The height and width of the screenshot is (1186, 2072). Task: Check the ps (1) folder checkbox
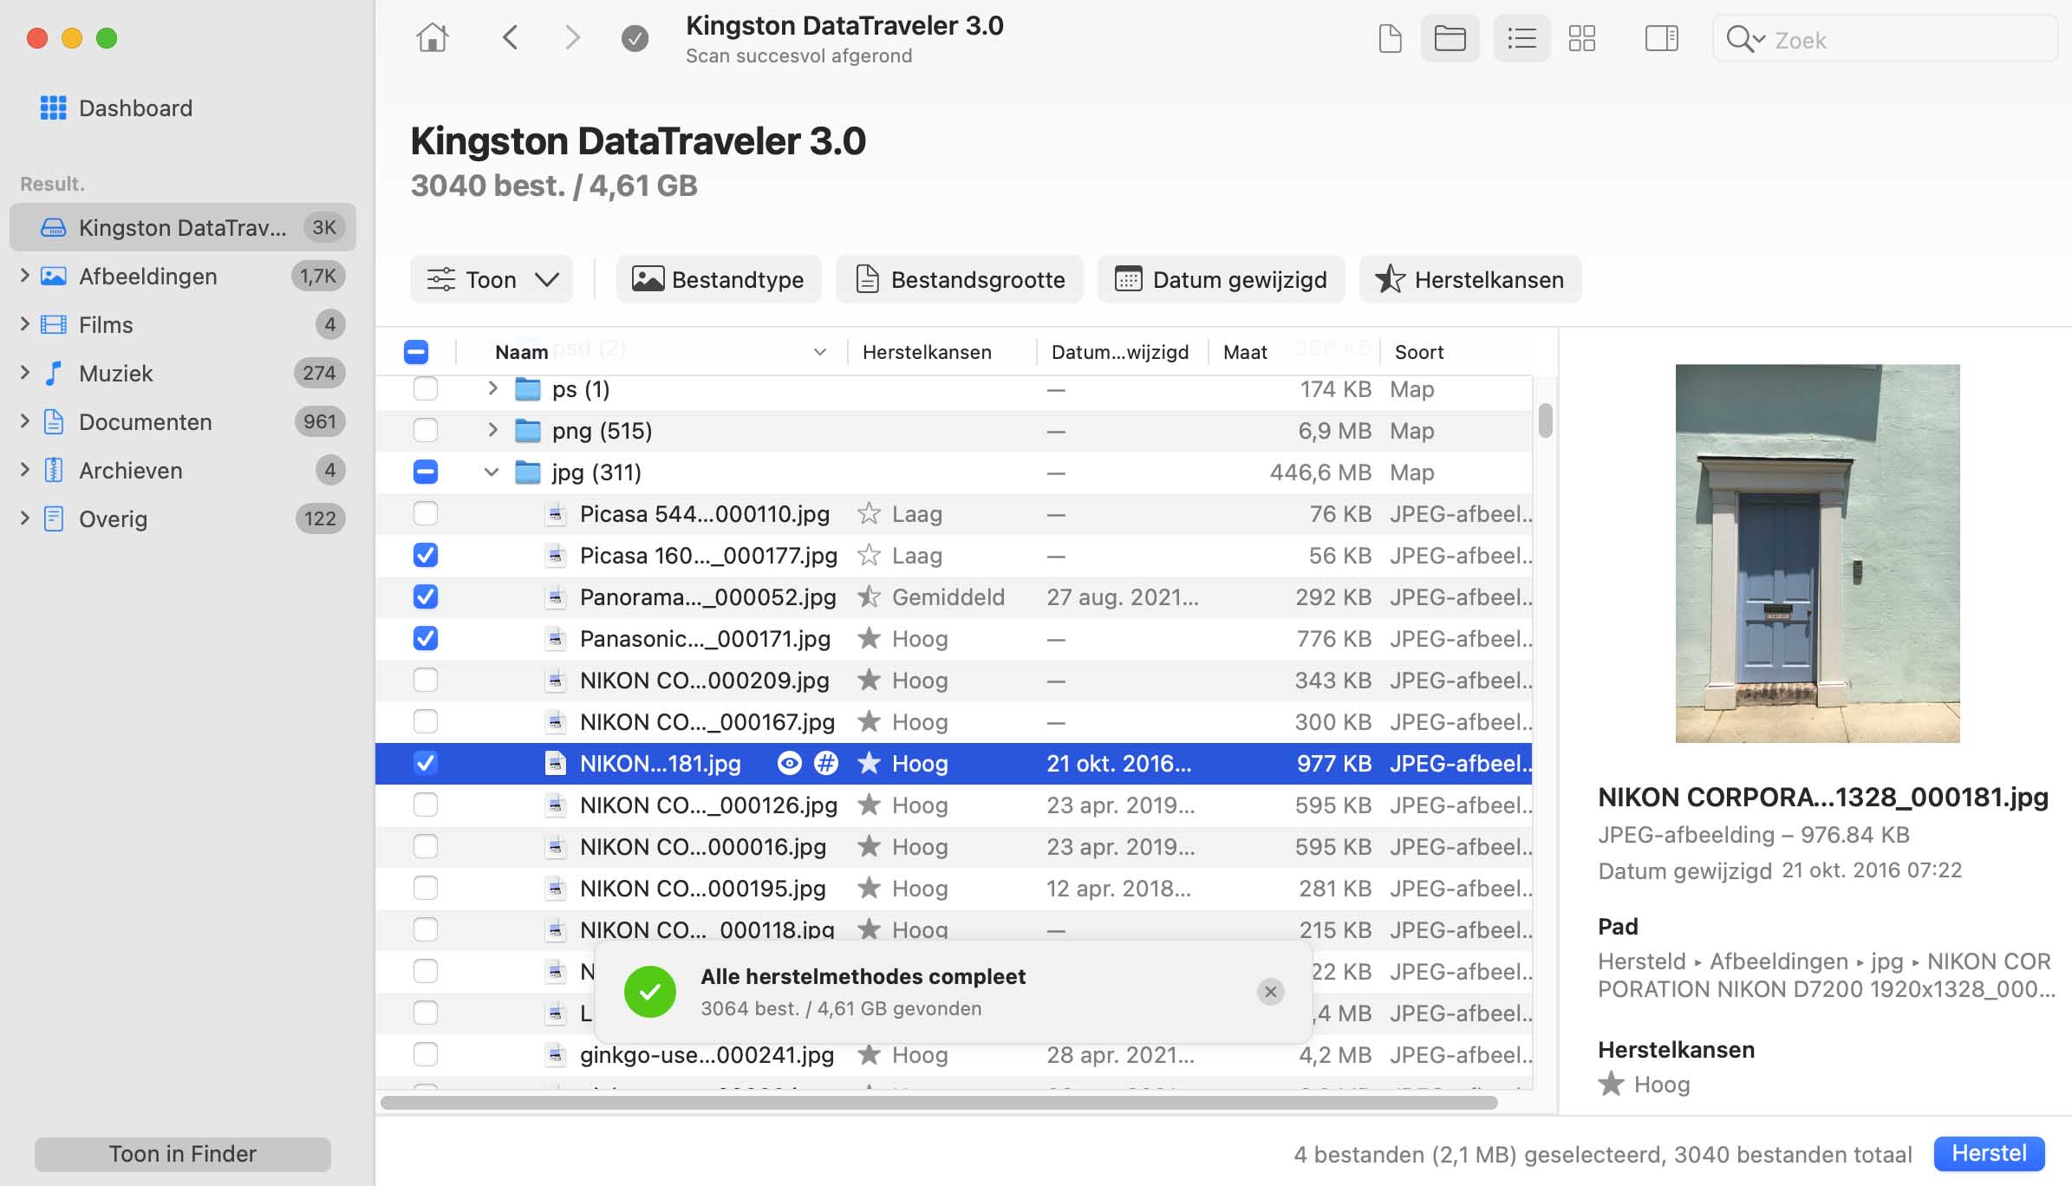pyautogui.click(x=426, y=389)
